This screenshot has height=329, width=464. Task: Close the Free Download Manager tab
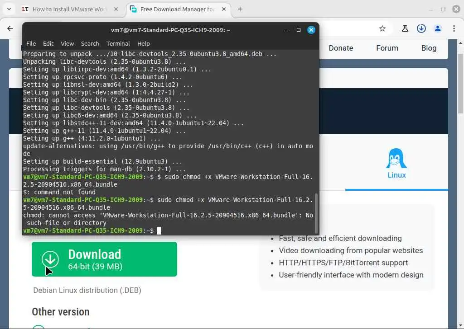[224, 9]
